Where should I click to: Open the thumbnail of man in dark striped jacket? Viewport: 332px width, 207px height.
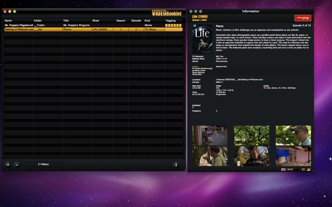(251, 156)
